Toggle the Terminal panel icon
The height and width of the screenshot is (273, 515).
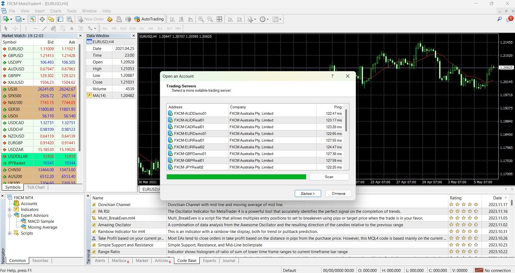point(60,19)
